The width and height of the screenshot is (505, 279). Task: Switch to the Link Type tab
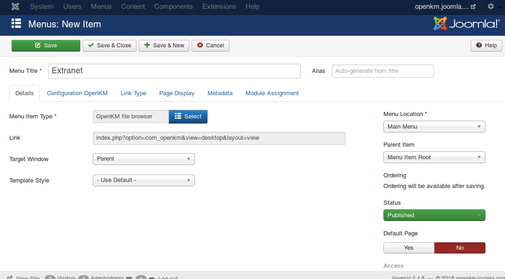point(133,93)
